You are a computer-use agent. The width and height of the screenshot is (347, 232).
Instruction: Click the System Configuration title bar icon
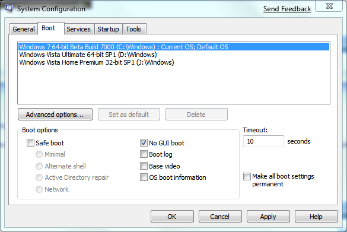(x=9, y=9)
